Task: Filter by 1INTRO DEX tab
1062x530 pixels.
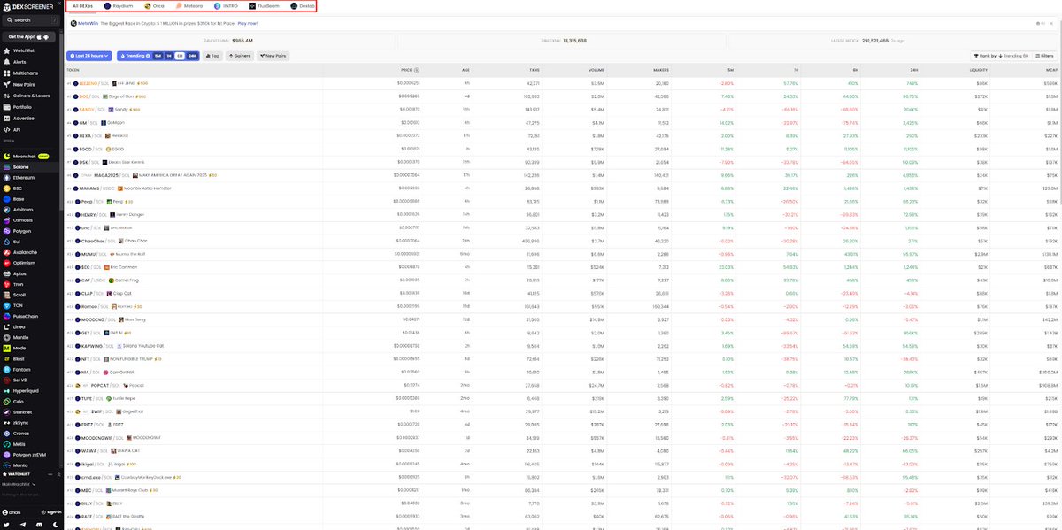Action: click(x=227, y=6)
